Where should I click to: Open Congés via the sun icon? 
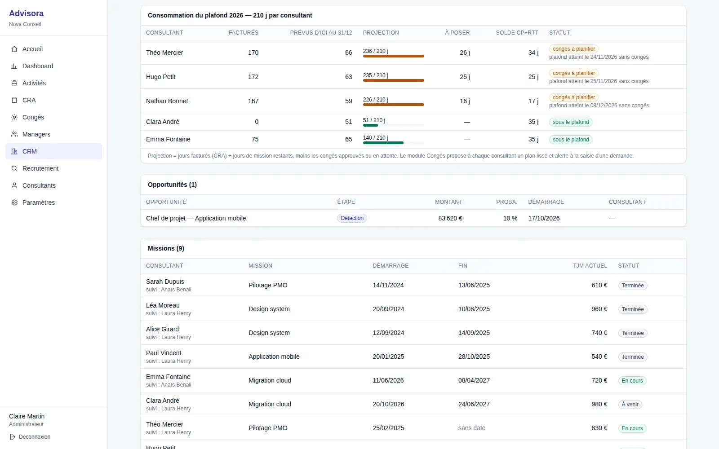(14, 117)
